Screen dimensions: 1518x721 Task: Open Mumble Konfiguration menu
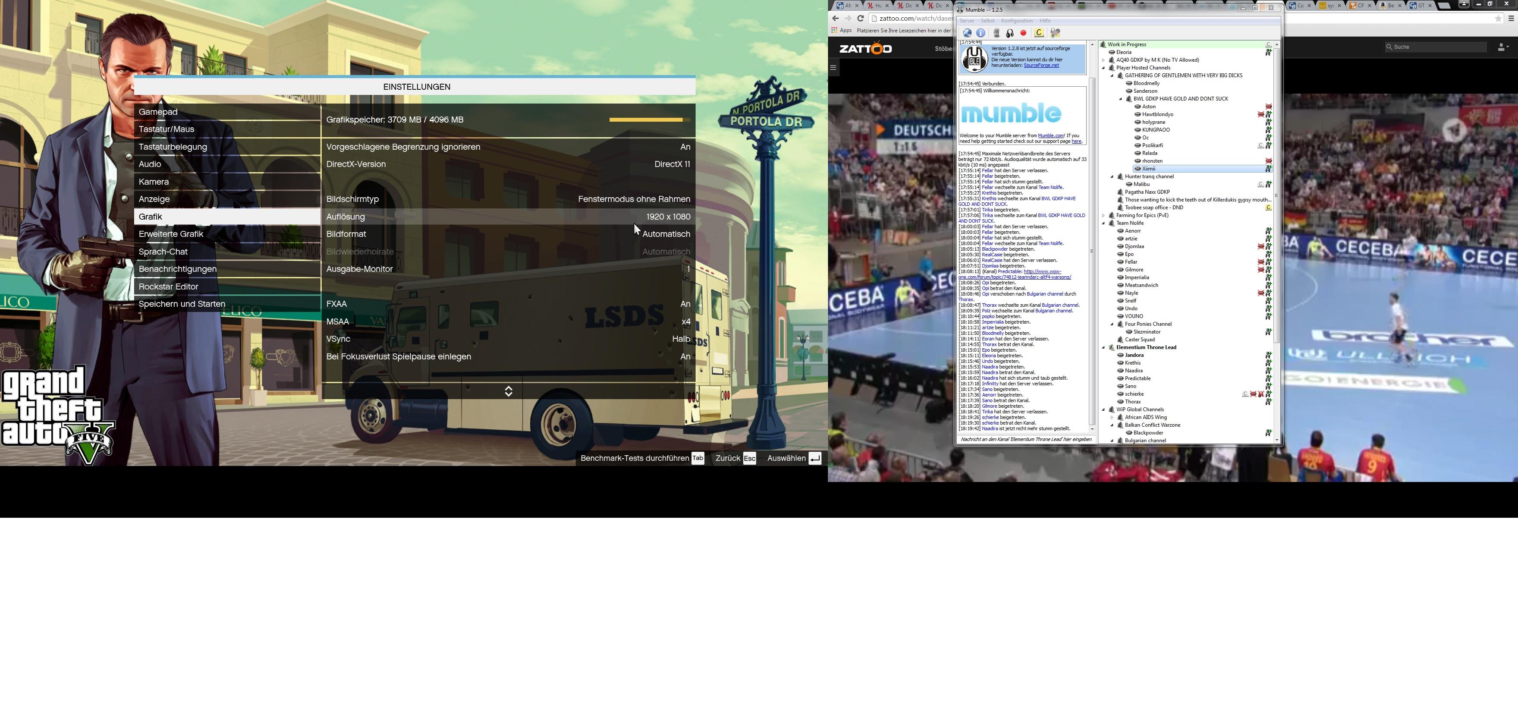coord(1017,21)
